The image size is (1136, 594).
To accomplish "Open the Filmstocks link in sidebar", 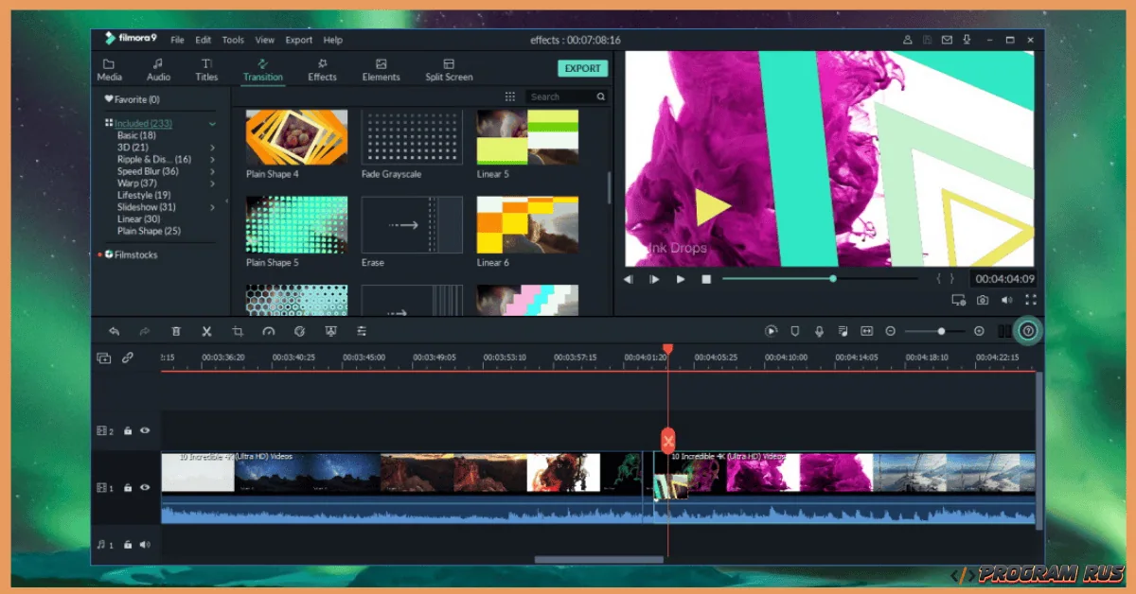I will click(135, 254).
